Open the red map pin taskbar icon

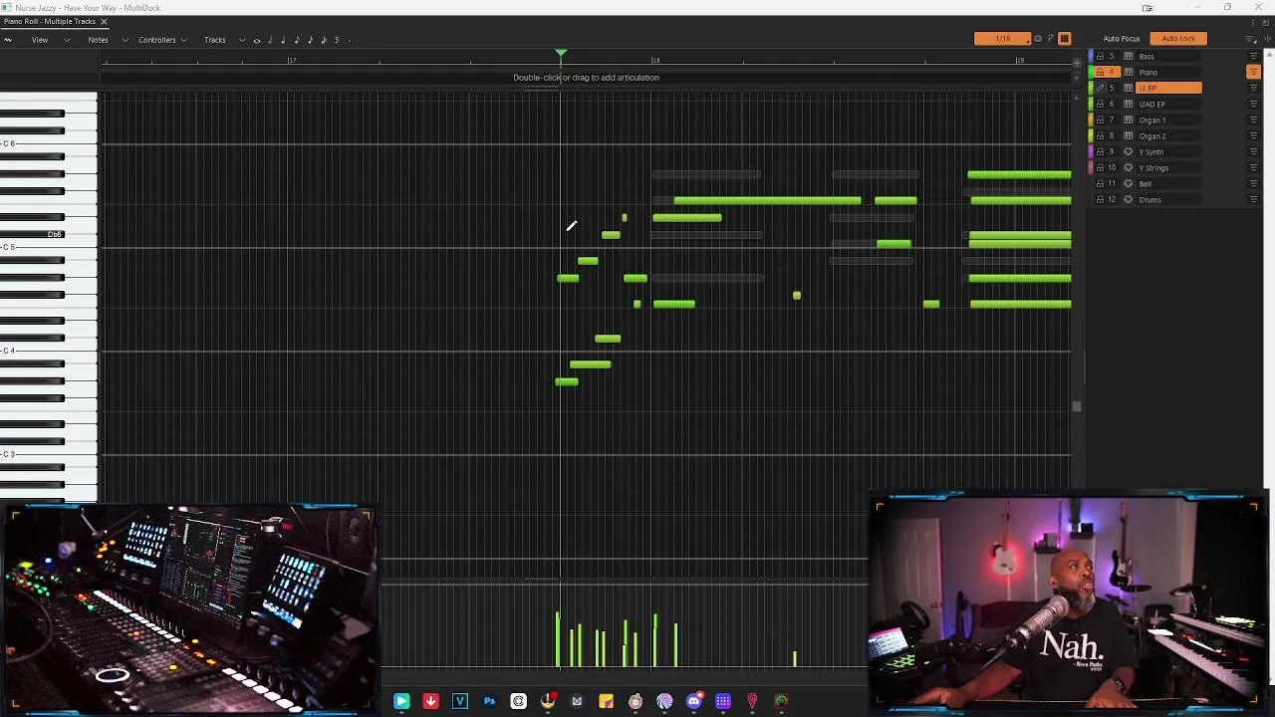(x=752, y=702)
